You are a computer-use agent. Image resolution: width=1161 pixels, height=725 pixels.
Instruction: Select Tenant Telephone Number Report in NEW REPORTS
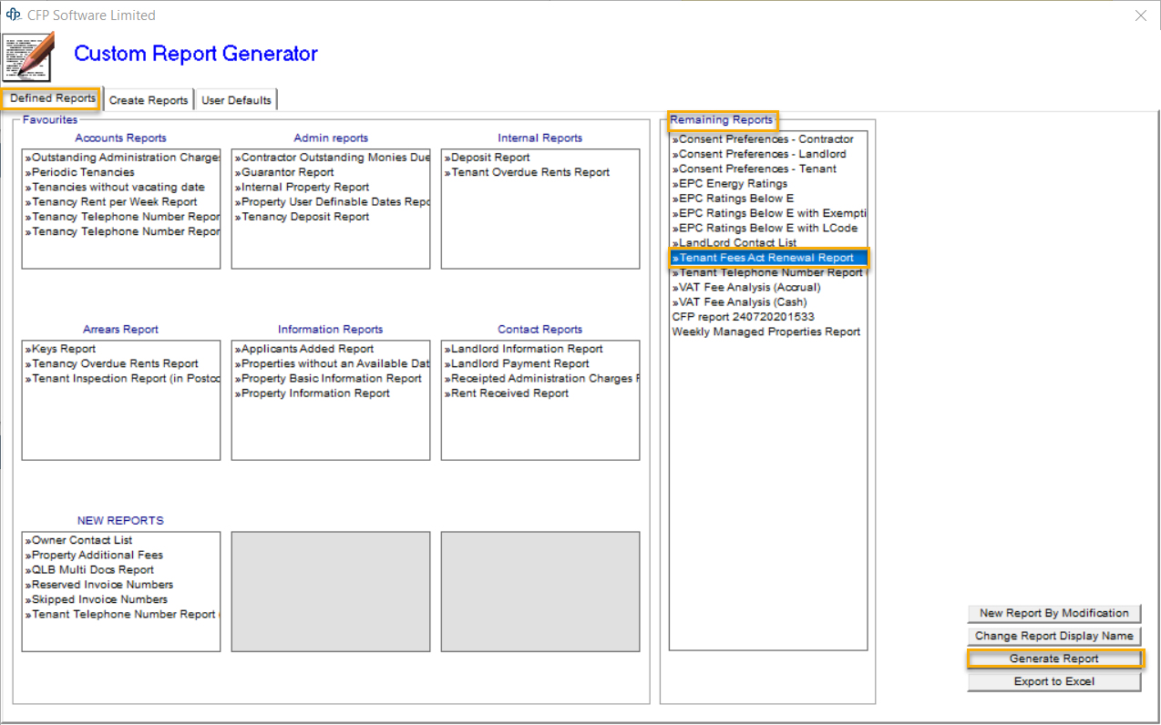pos(122,615)
